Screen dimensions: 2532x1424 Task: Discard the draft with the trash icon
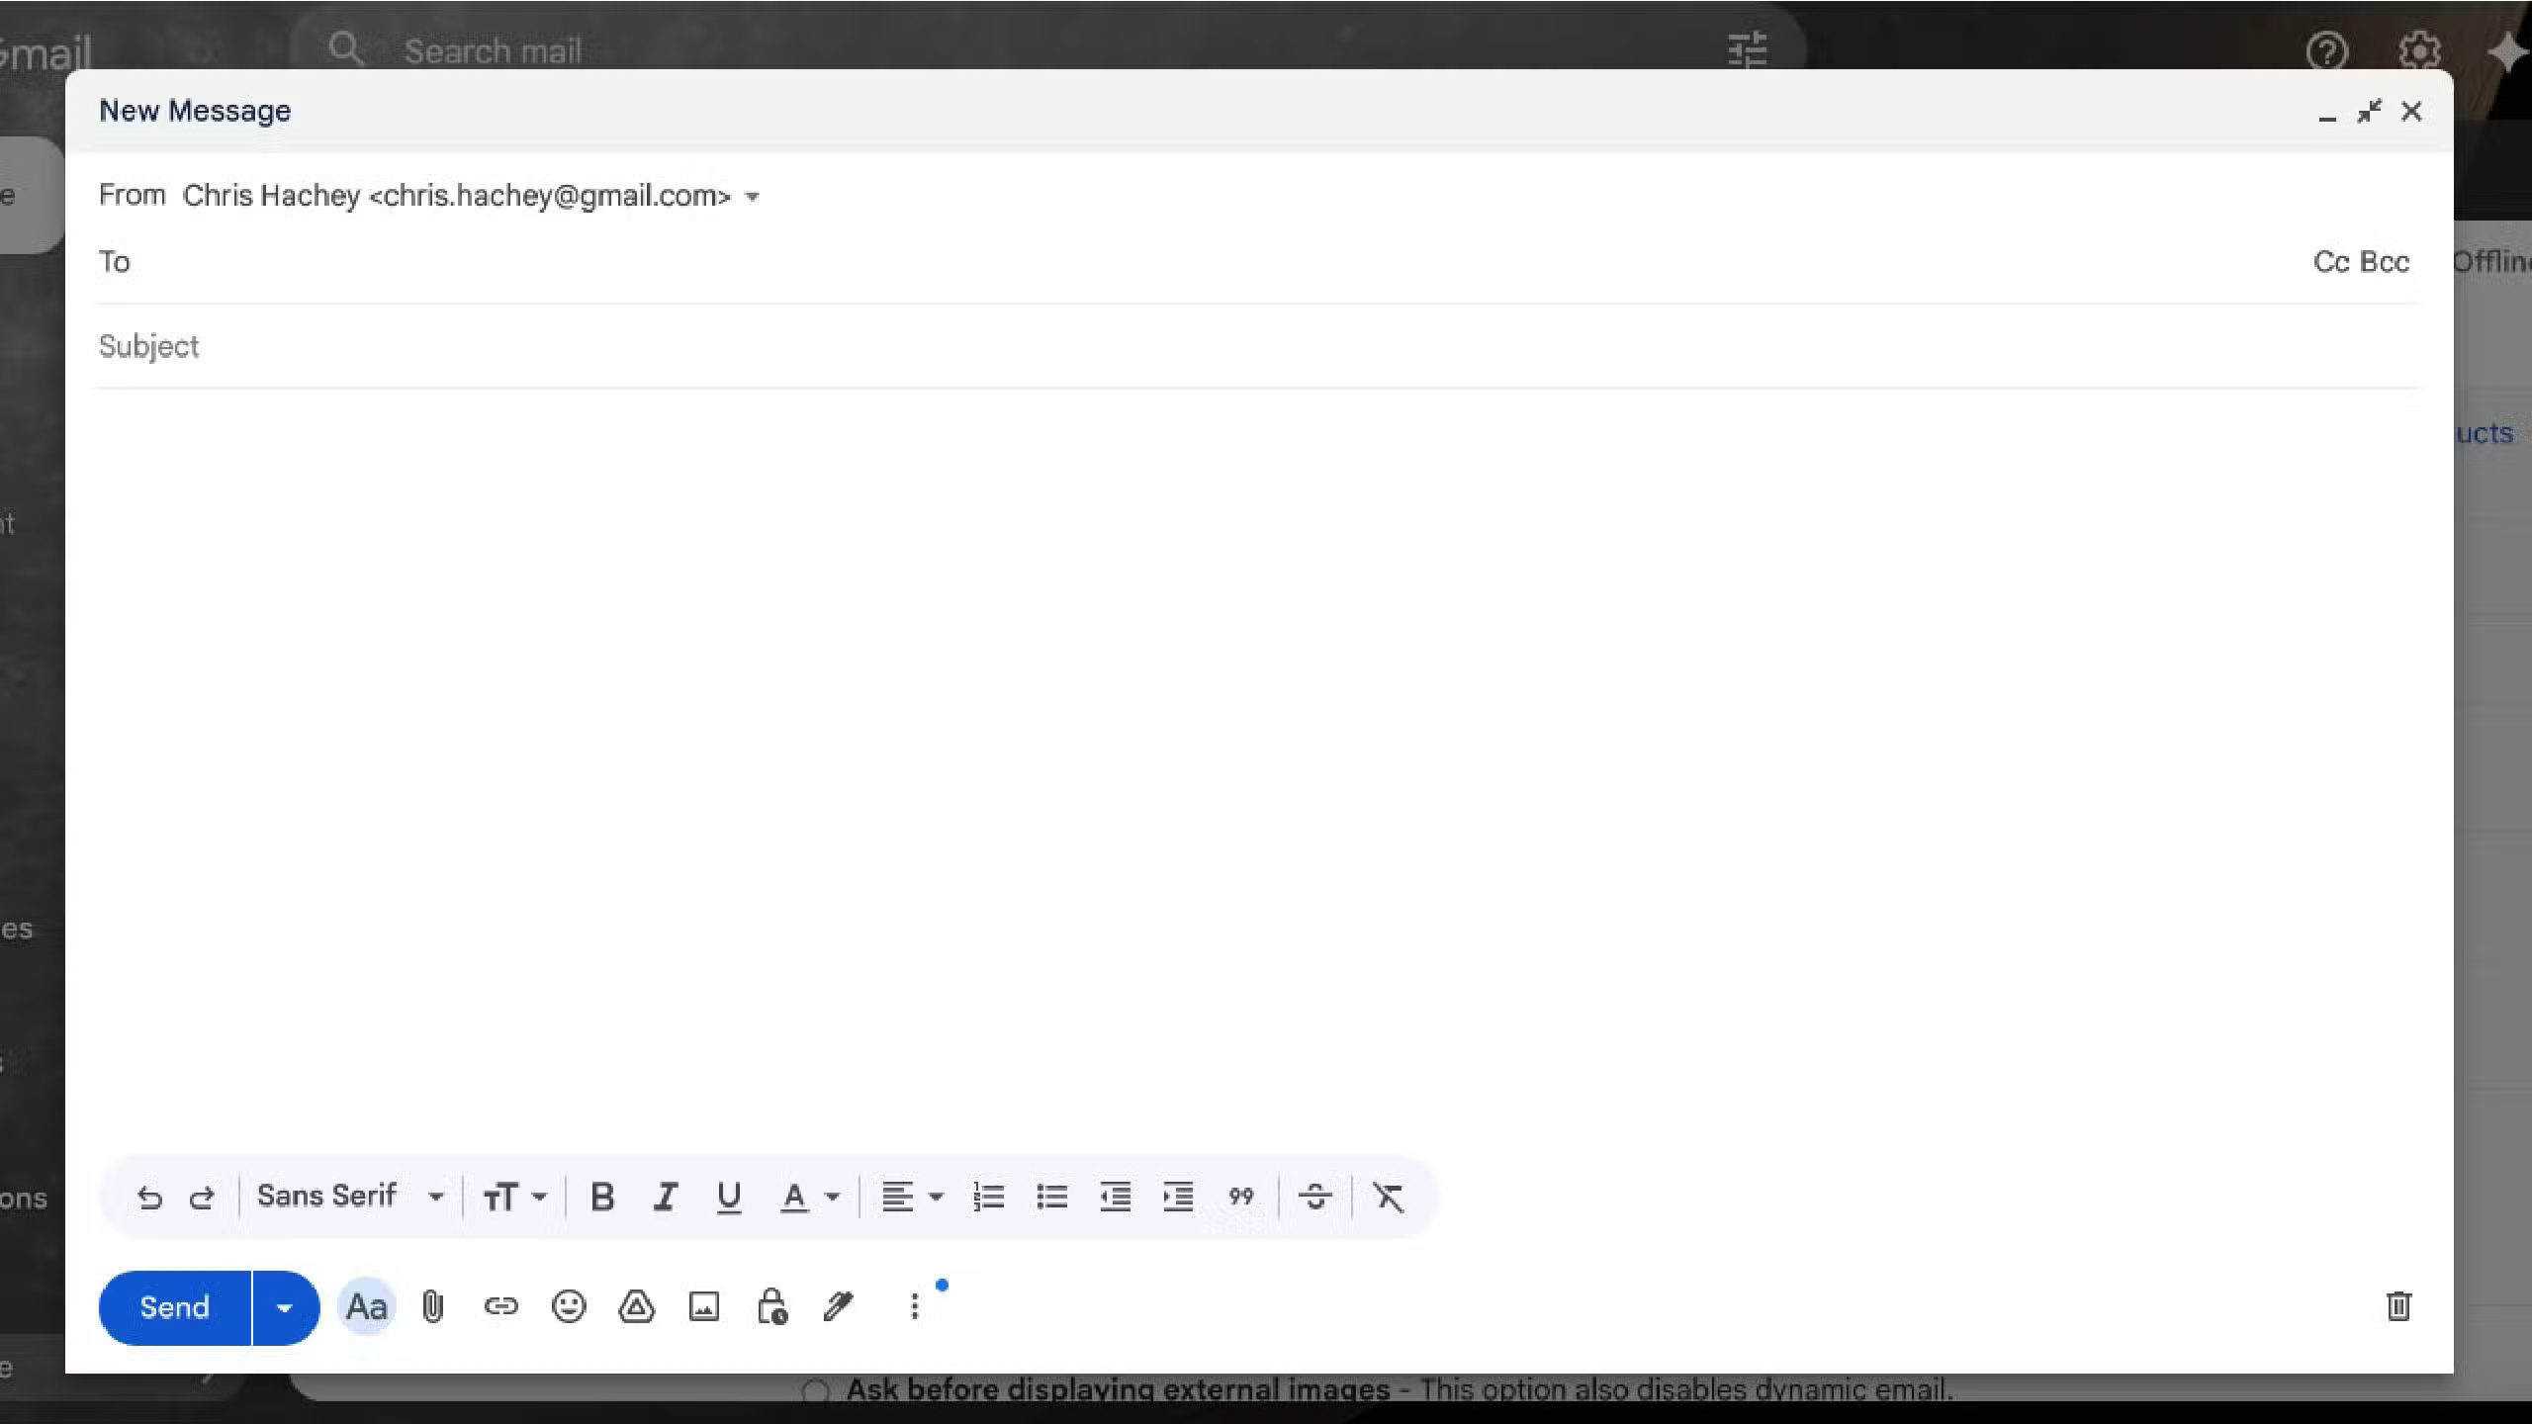click(2397, 1307)
